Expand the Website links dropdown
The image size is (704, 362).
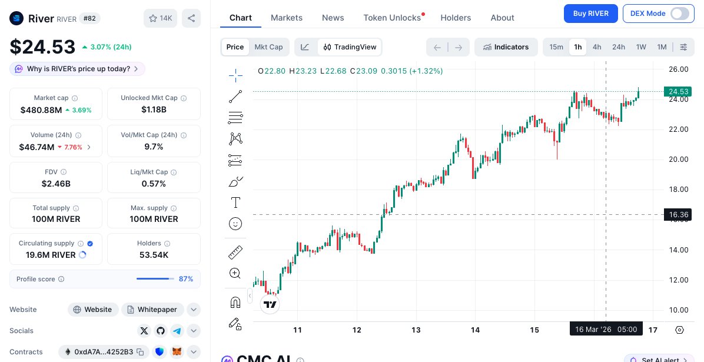[x=194, y=310]
